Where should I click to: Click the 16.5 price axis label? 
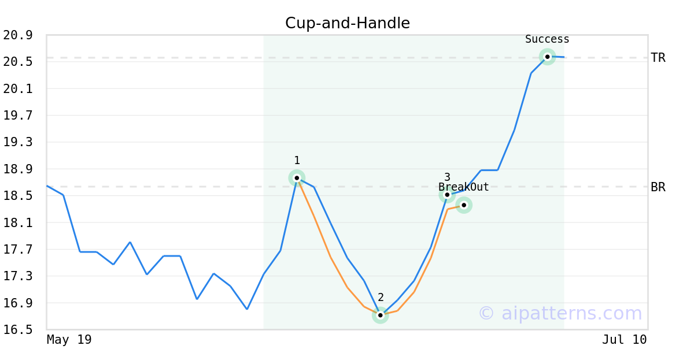[18, 330]
